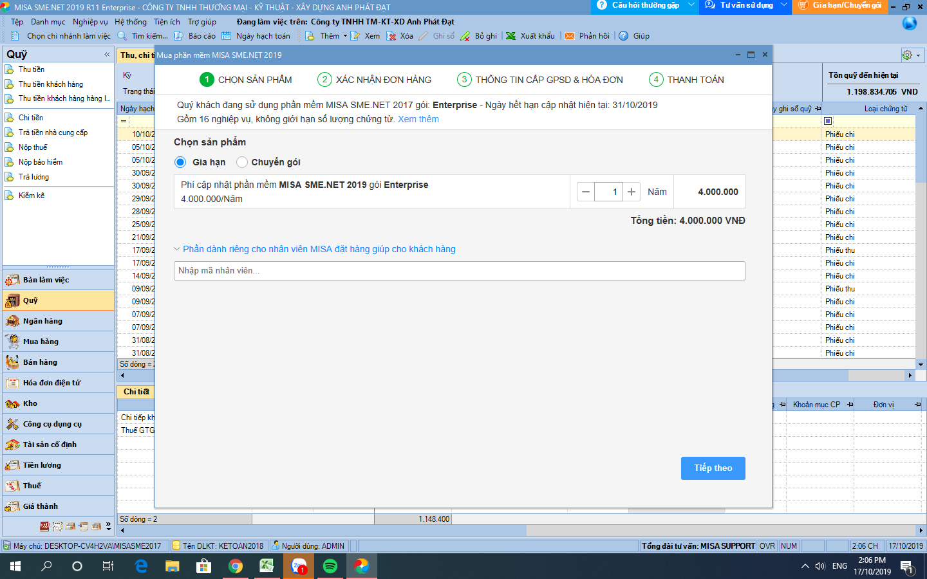Viewport: 927px width, 579px height.
Task: Click the Tiếp theo button
Action: coord(713,468)
